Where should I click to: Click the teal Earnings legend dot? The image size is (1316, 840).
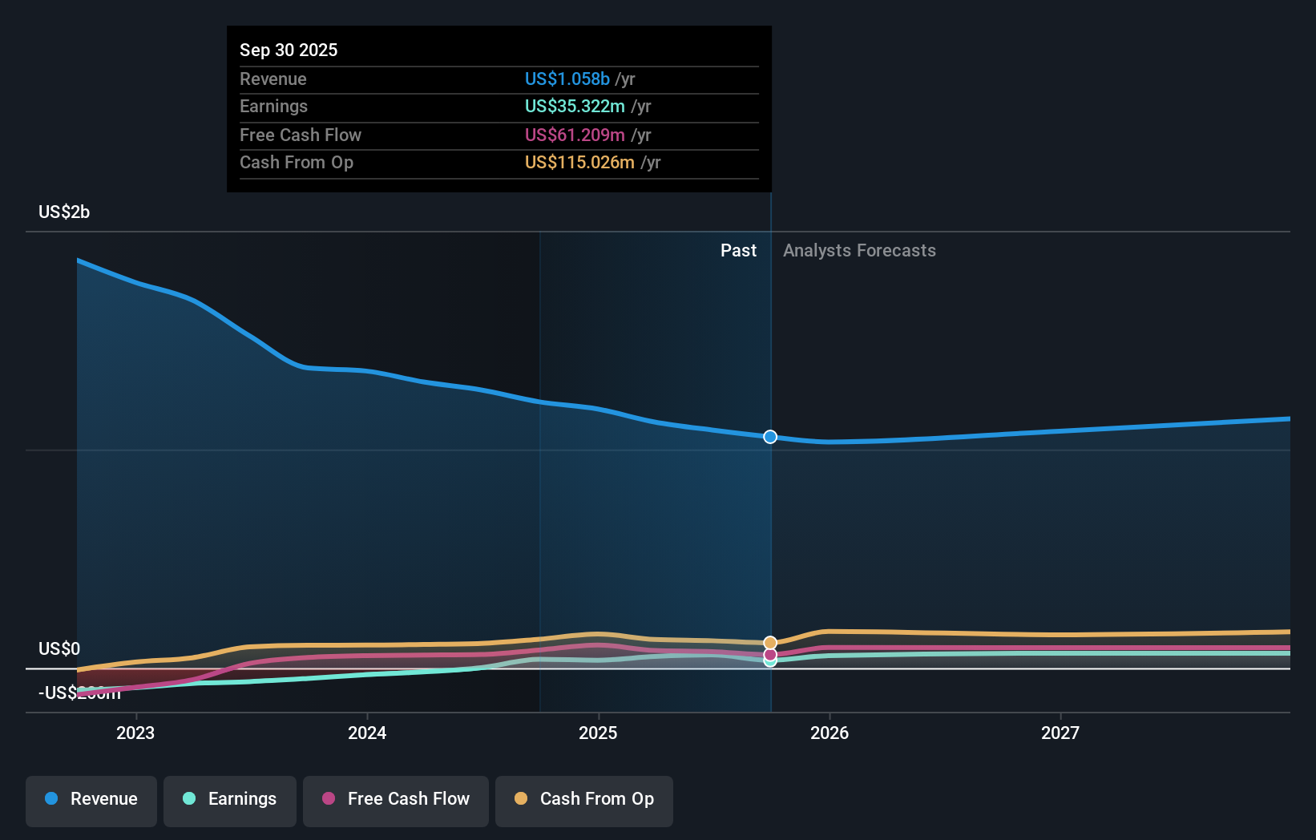pyautogui.click(x=188, y=799)
